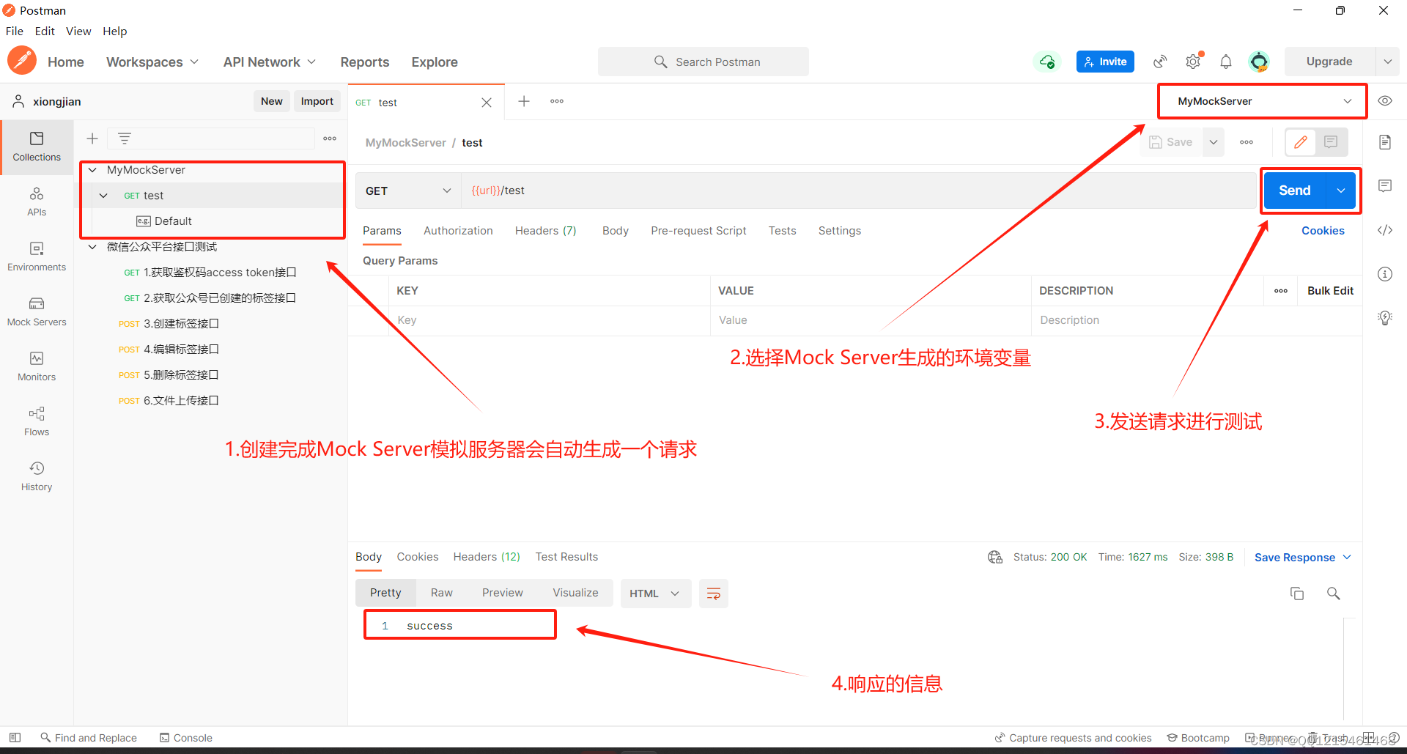Open the tab bar more options menu

pos(557,101)
